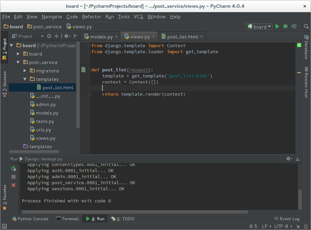Screen dimensions: 311x230
Task: Open the VCS menu
Action: click(x=138, y=17)
